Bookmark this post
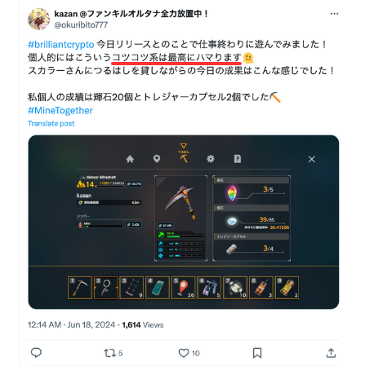 pos(257,353)
